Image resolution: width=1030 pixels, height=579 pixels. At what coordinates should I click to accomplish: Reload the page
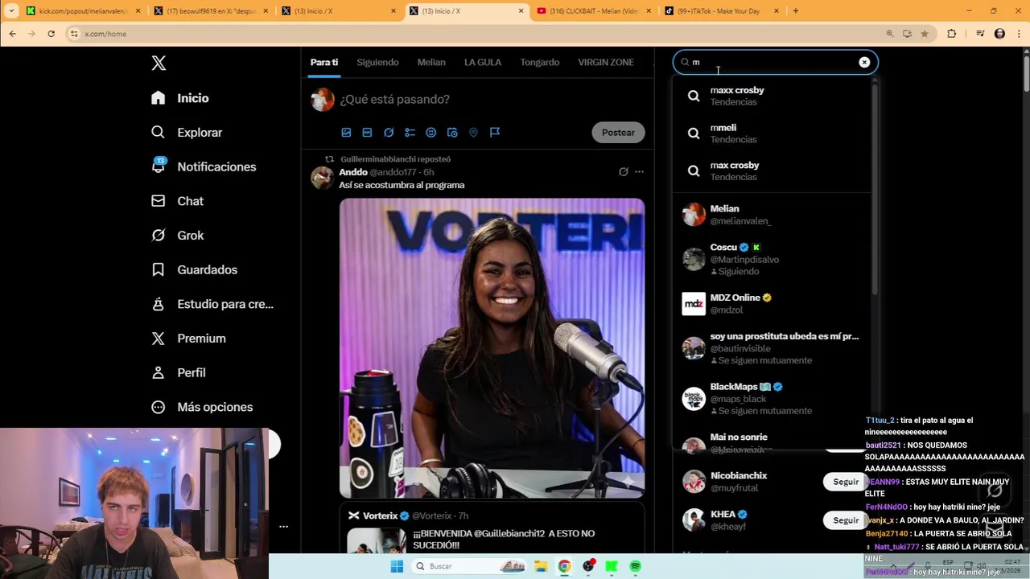51,34
